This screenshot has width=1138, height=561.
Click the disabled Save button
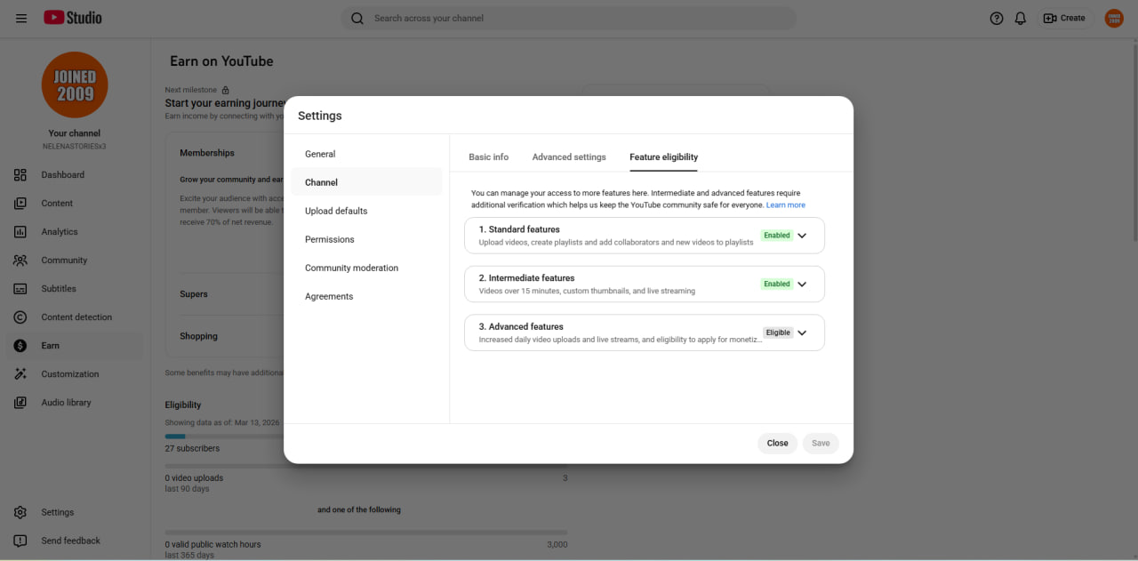click(x=821, y=443)
